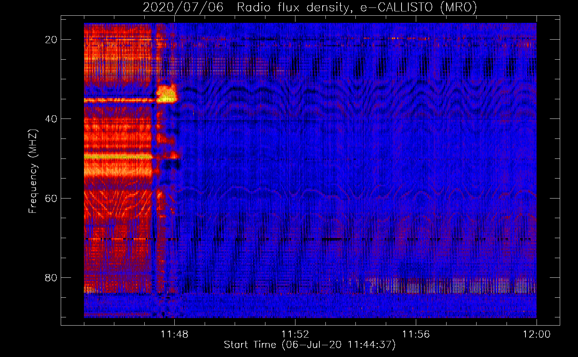Click the 'Start Time (06-Jul-20 11:44:37)' label

(310, 345)
